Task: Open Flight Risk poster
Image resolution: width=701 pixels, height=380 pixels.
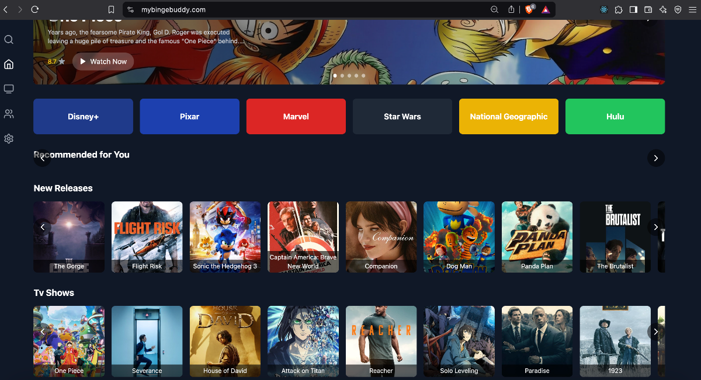Action: click(147, 237)
